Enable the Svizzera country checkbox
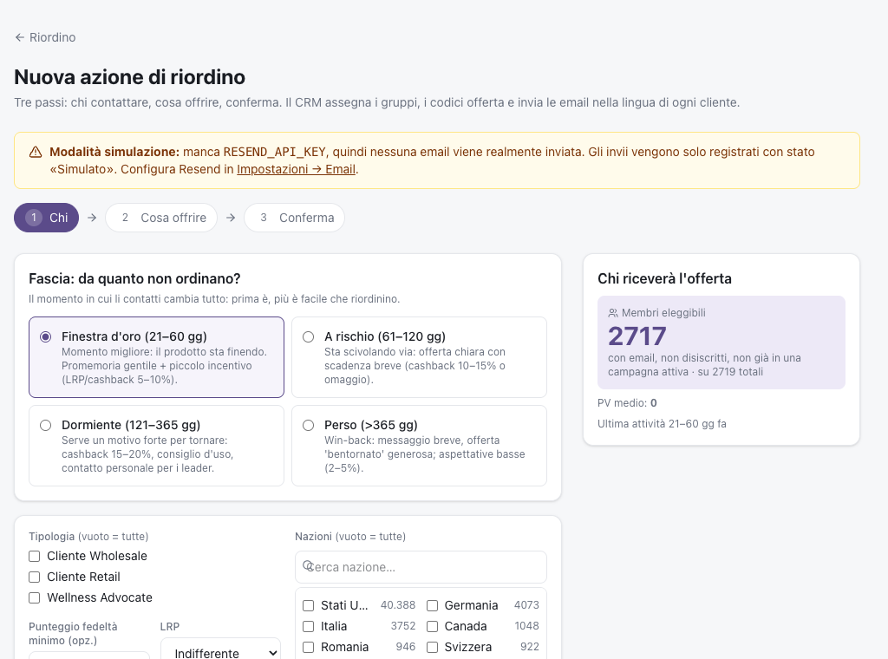 point(432,647)
